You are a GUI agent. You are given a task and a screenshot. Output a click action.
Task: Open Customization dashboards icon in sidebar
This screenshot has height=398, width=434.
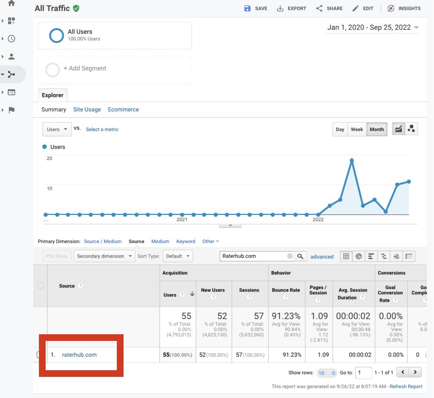click(11, 21)
